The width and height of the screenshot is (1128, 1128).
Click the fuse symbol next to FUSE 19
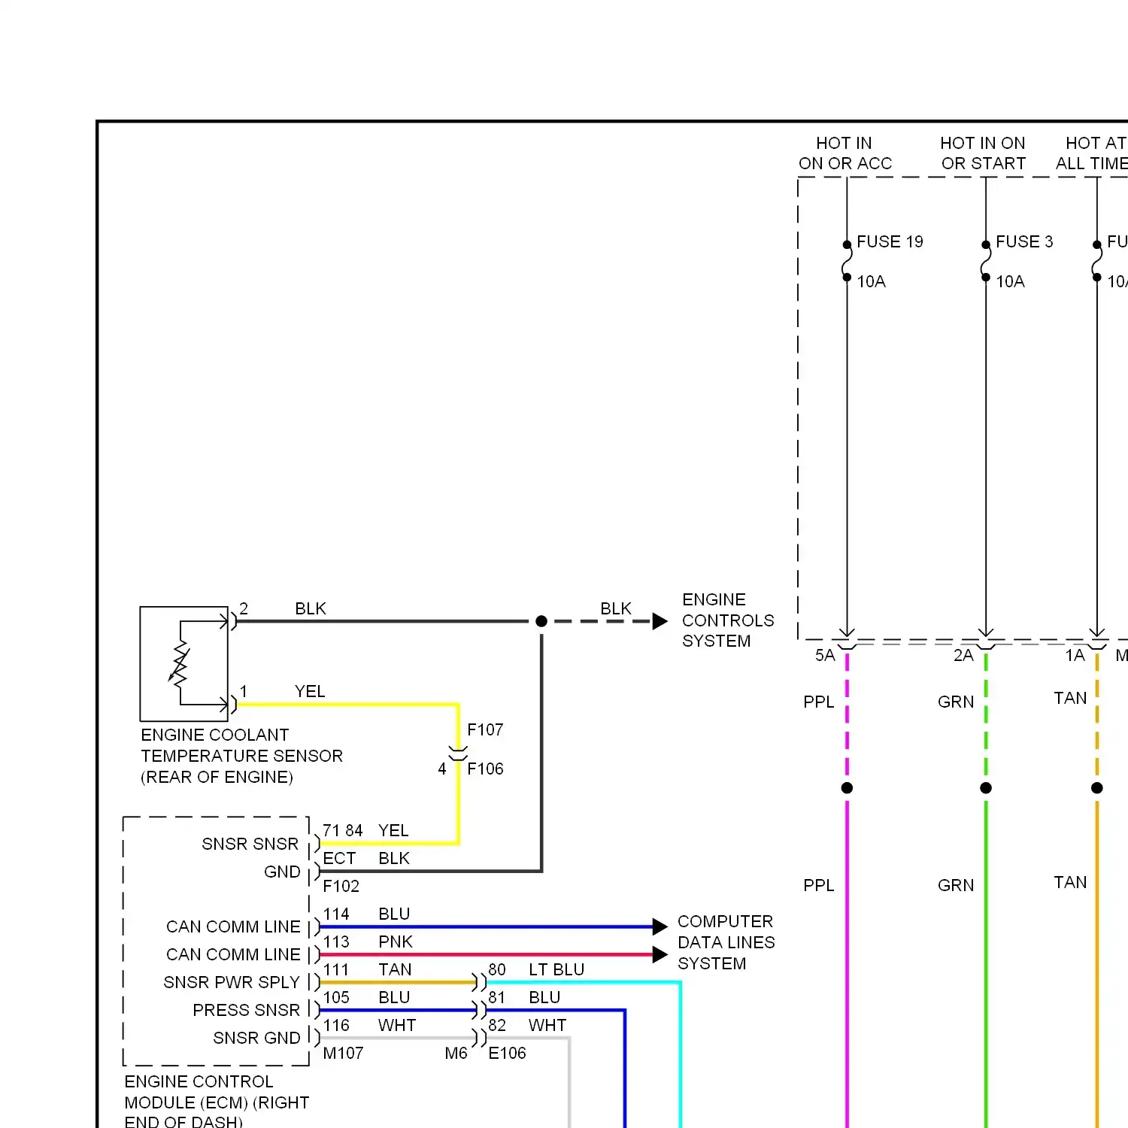(847, 261)
